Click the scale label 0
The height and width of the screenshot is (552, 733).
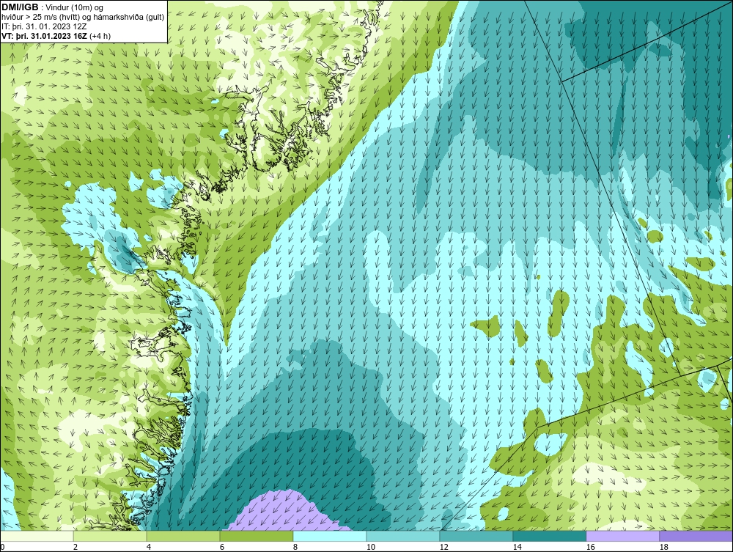pos(2,547)
